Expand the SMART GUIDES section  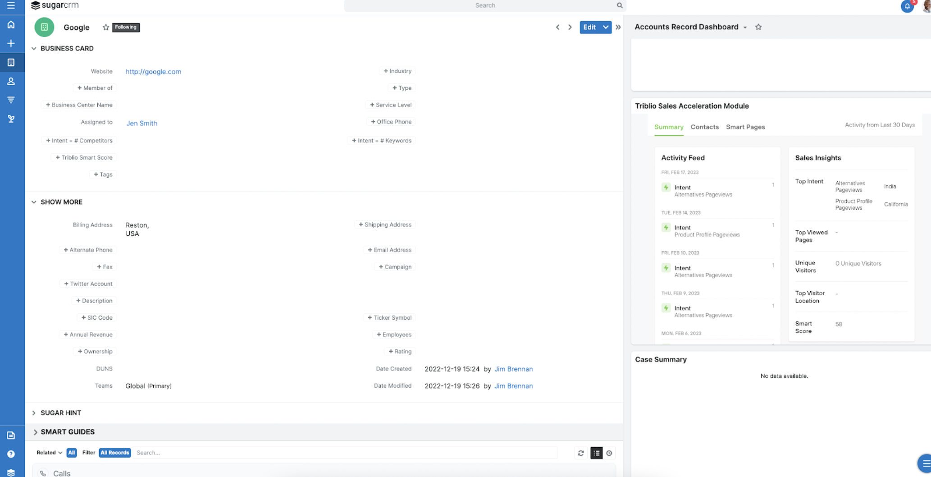(x=35, y=432)
